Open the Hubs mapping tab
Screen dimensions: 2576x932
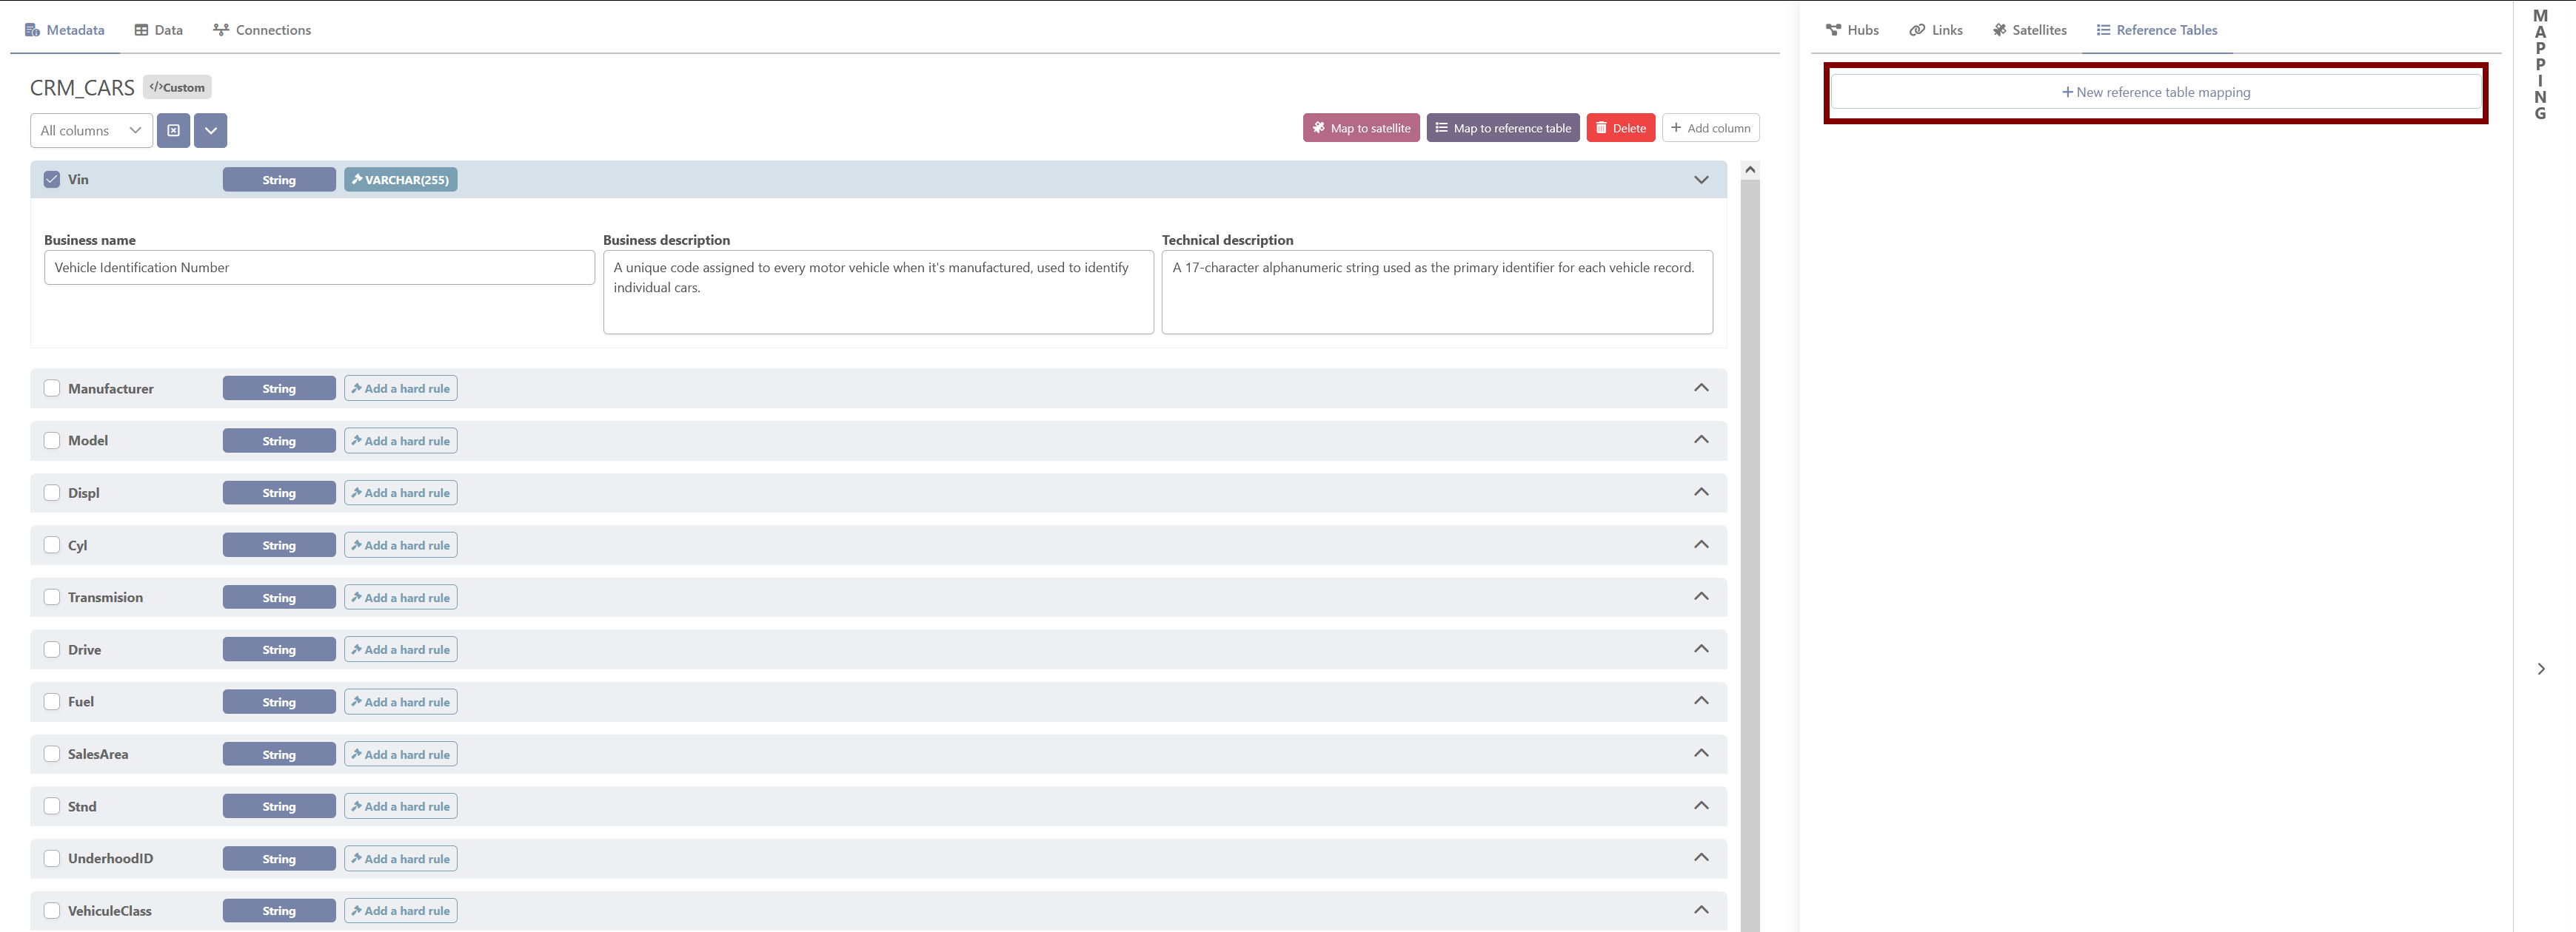(1852, 30)
